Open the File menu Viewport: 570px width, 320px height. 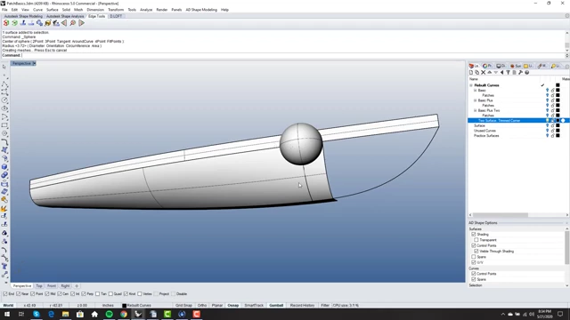pos(4,10)
